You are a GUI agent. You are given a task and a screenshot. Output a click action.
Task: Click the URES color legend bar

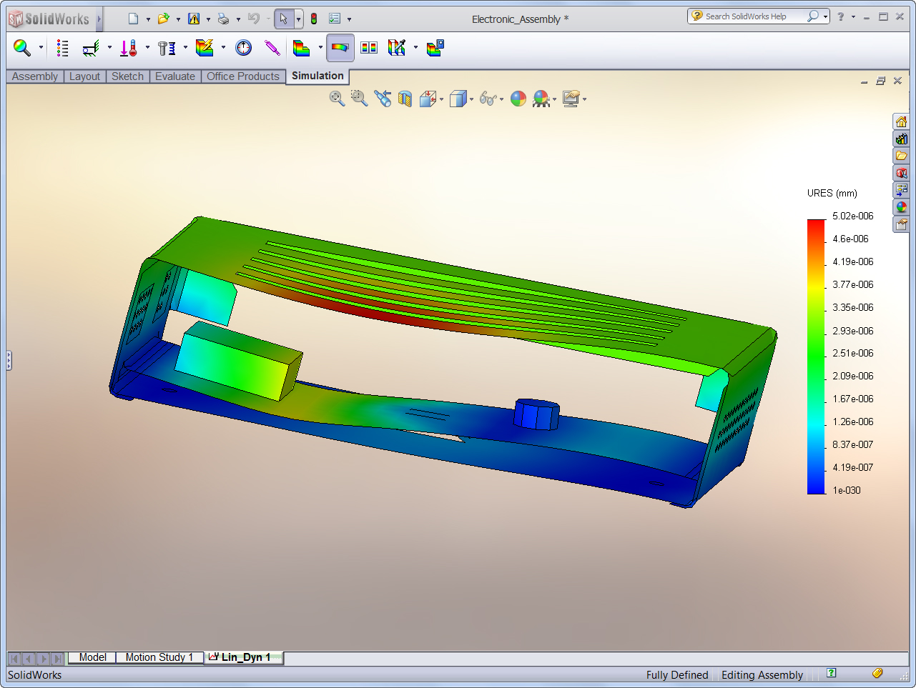816,357
